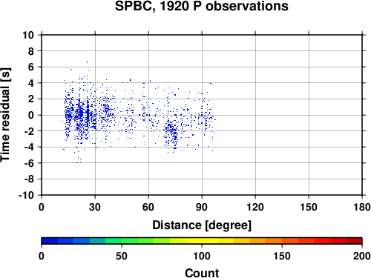Select the dark red colorbar segment at 200
Screen dimensions: 371x278
coord(354,241)
